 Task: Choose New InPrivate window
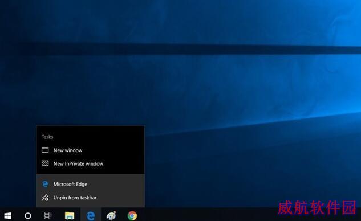[x=91, y=163]
